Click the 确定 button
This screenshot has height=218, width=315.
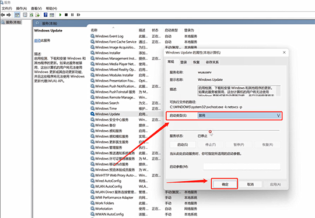pos(225,184)
